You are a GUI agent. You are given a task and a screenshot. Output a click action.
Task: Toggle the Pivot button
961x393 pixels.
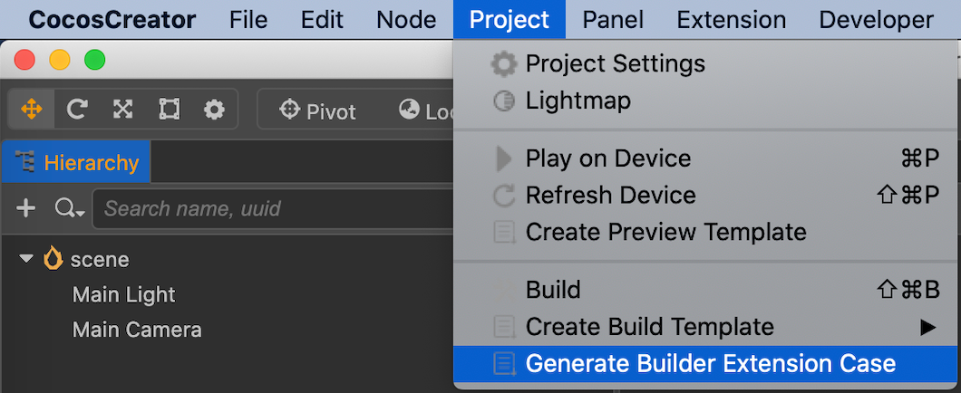tap(317, 111)
